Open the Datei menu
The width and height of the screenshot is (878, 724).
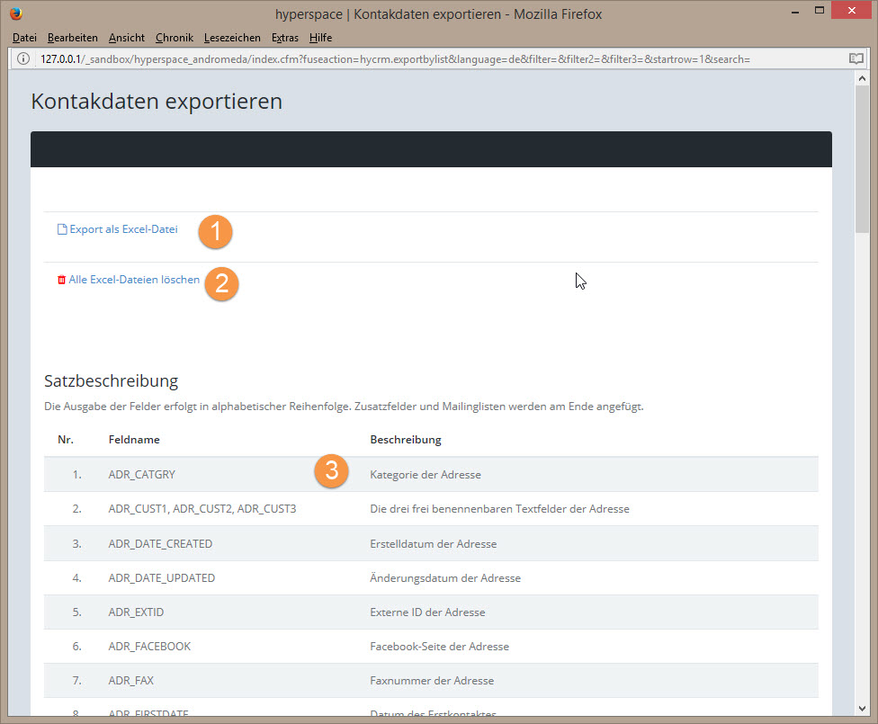[24, 38]
